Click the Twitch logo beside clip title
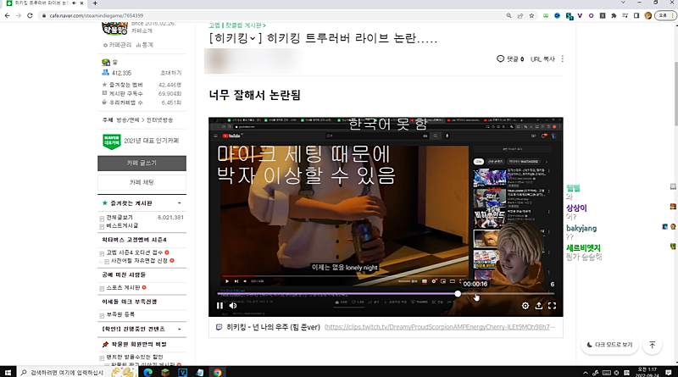 (219, 327)
